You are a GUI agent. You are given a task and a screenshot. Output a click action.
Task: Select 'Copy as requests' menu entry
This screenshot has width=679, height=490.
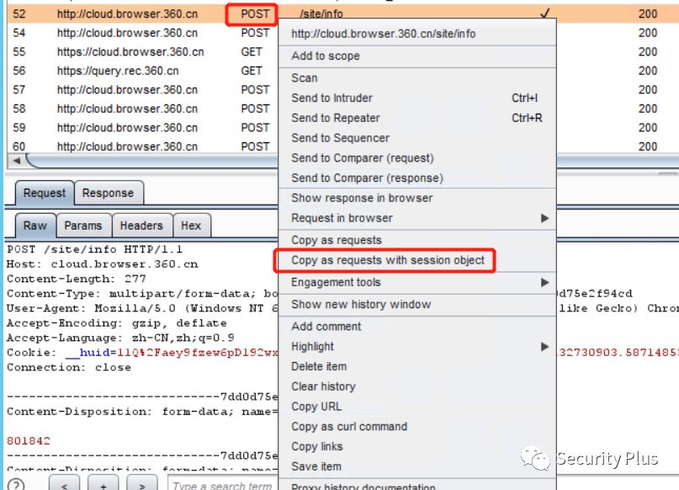(x=417, y=240)
